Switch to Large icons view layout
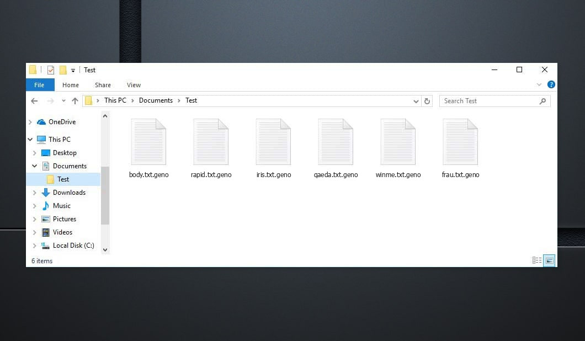The image size is (585, 341). click(x=549, y=260)
